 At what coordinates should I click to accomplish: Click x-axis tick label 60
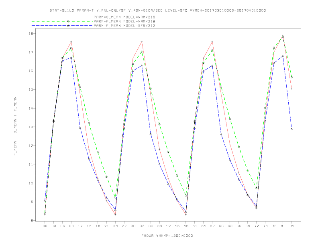tap(221, 226)
